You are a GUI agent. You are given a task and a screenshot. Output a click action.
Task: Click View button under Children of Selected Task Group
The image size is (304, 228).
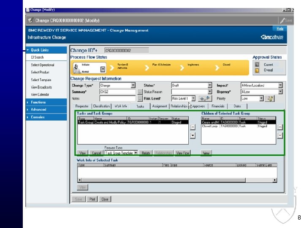click(x=206, y=153)
